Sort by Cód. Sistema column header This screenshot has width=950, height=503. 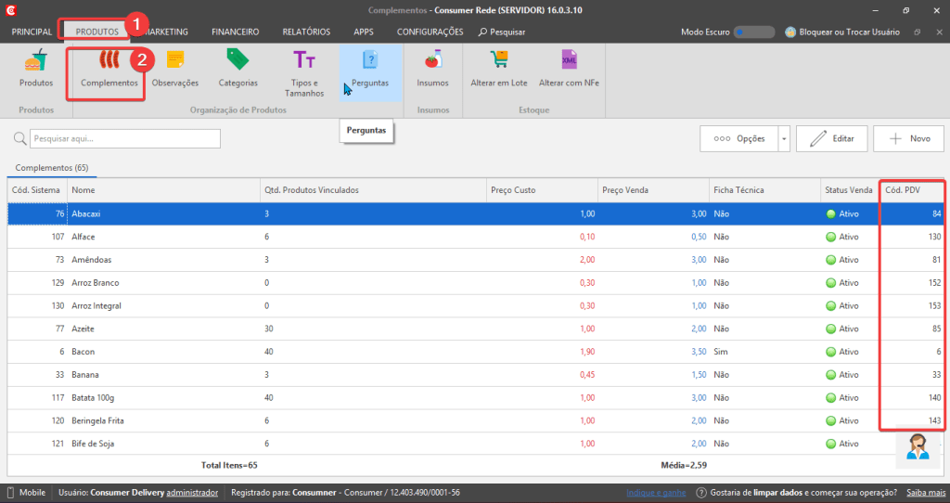pos(37,190)
